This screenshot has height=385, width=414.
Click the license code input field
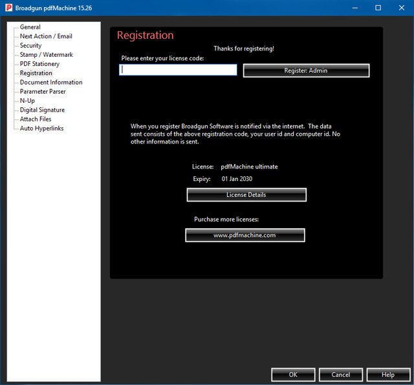pyautogui.click(x=178, y=70)
